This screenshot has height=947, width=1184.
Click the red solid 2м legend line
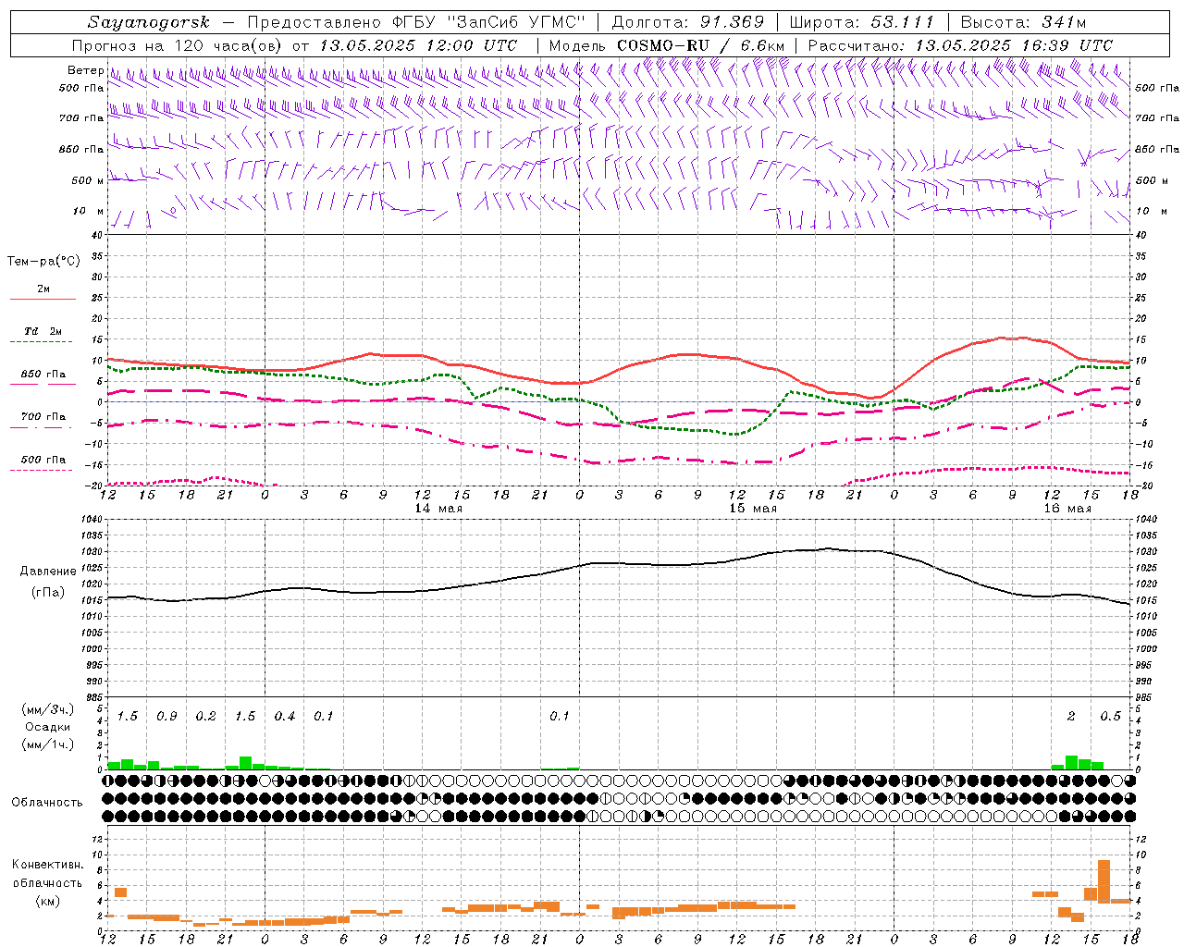(43, 300)
